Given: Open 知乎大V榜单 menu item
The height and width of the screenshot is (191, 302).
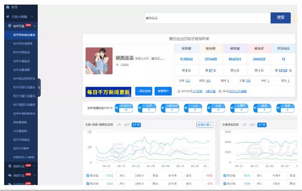Looking at the screenshot, I should click(x=21, y=148).
